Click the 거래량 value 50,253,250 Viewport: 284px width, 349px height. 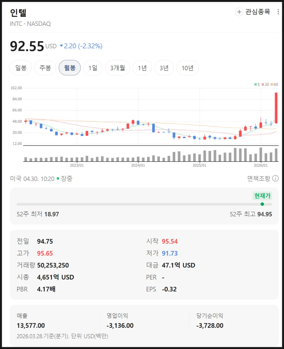point(53,265)
